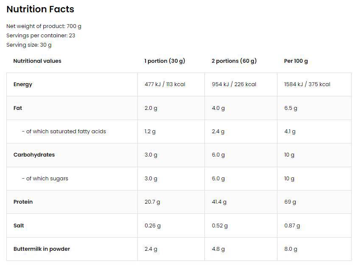Select the Per 100 g column header
The image size is (358, 269).
pyautogui.click(x=296, y=61)
